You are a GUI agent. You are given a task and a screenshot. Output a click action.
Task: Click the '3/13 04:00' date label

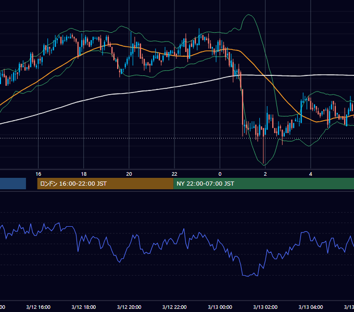(311, 307)
